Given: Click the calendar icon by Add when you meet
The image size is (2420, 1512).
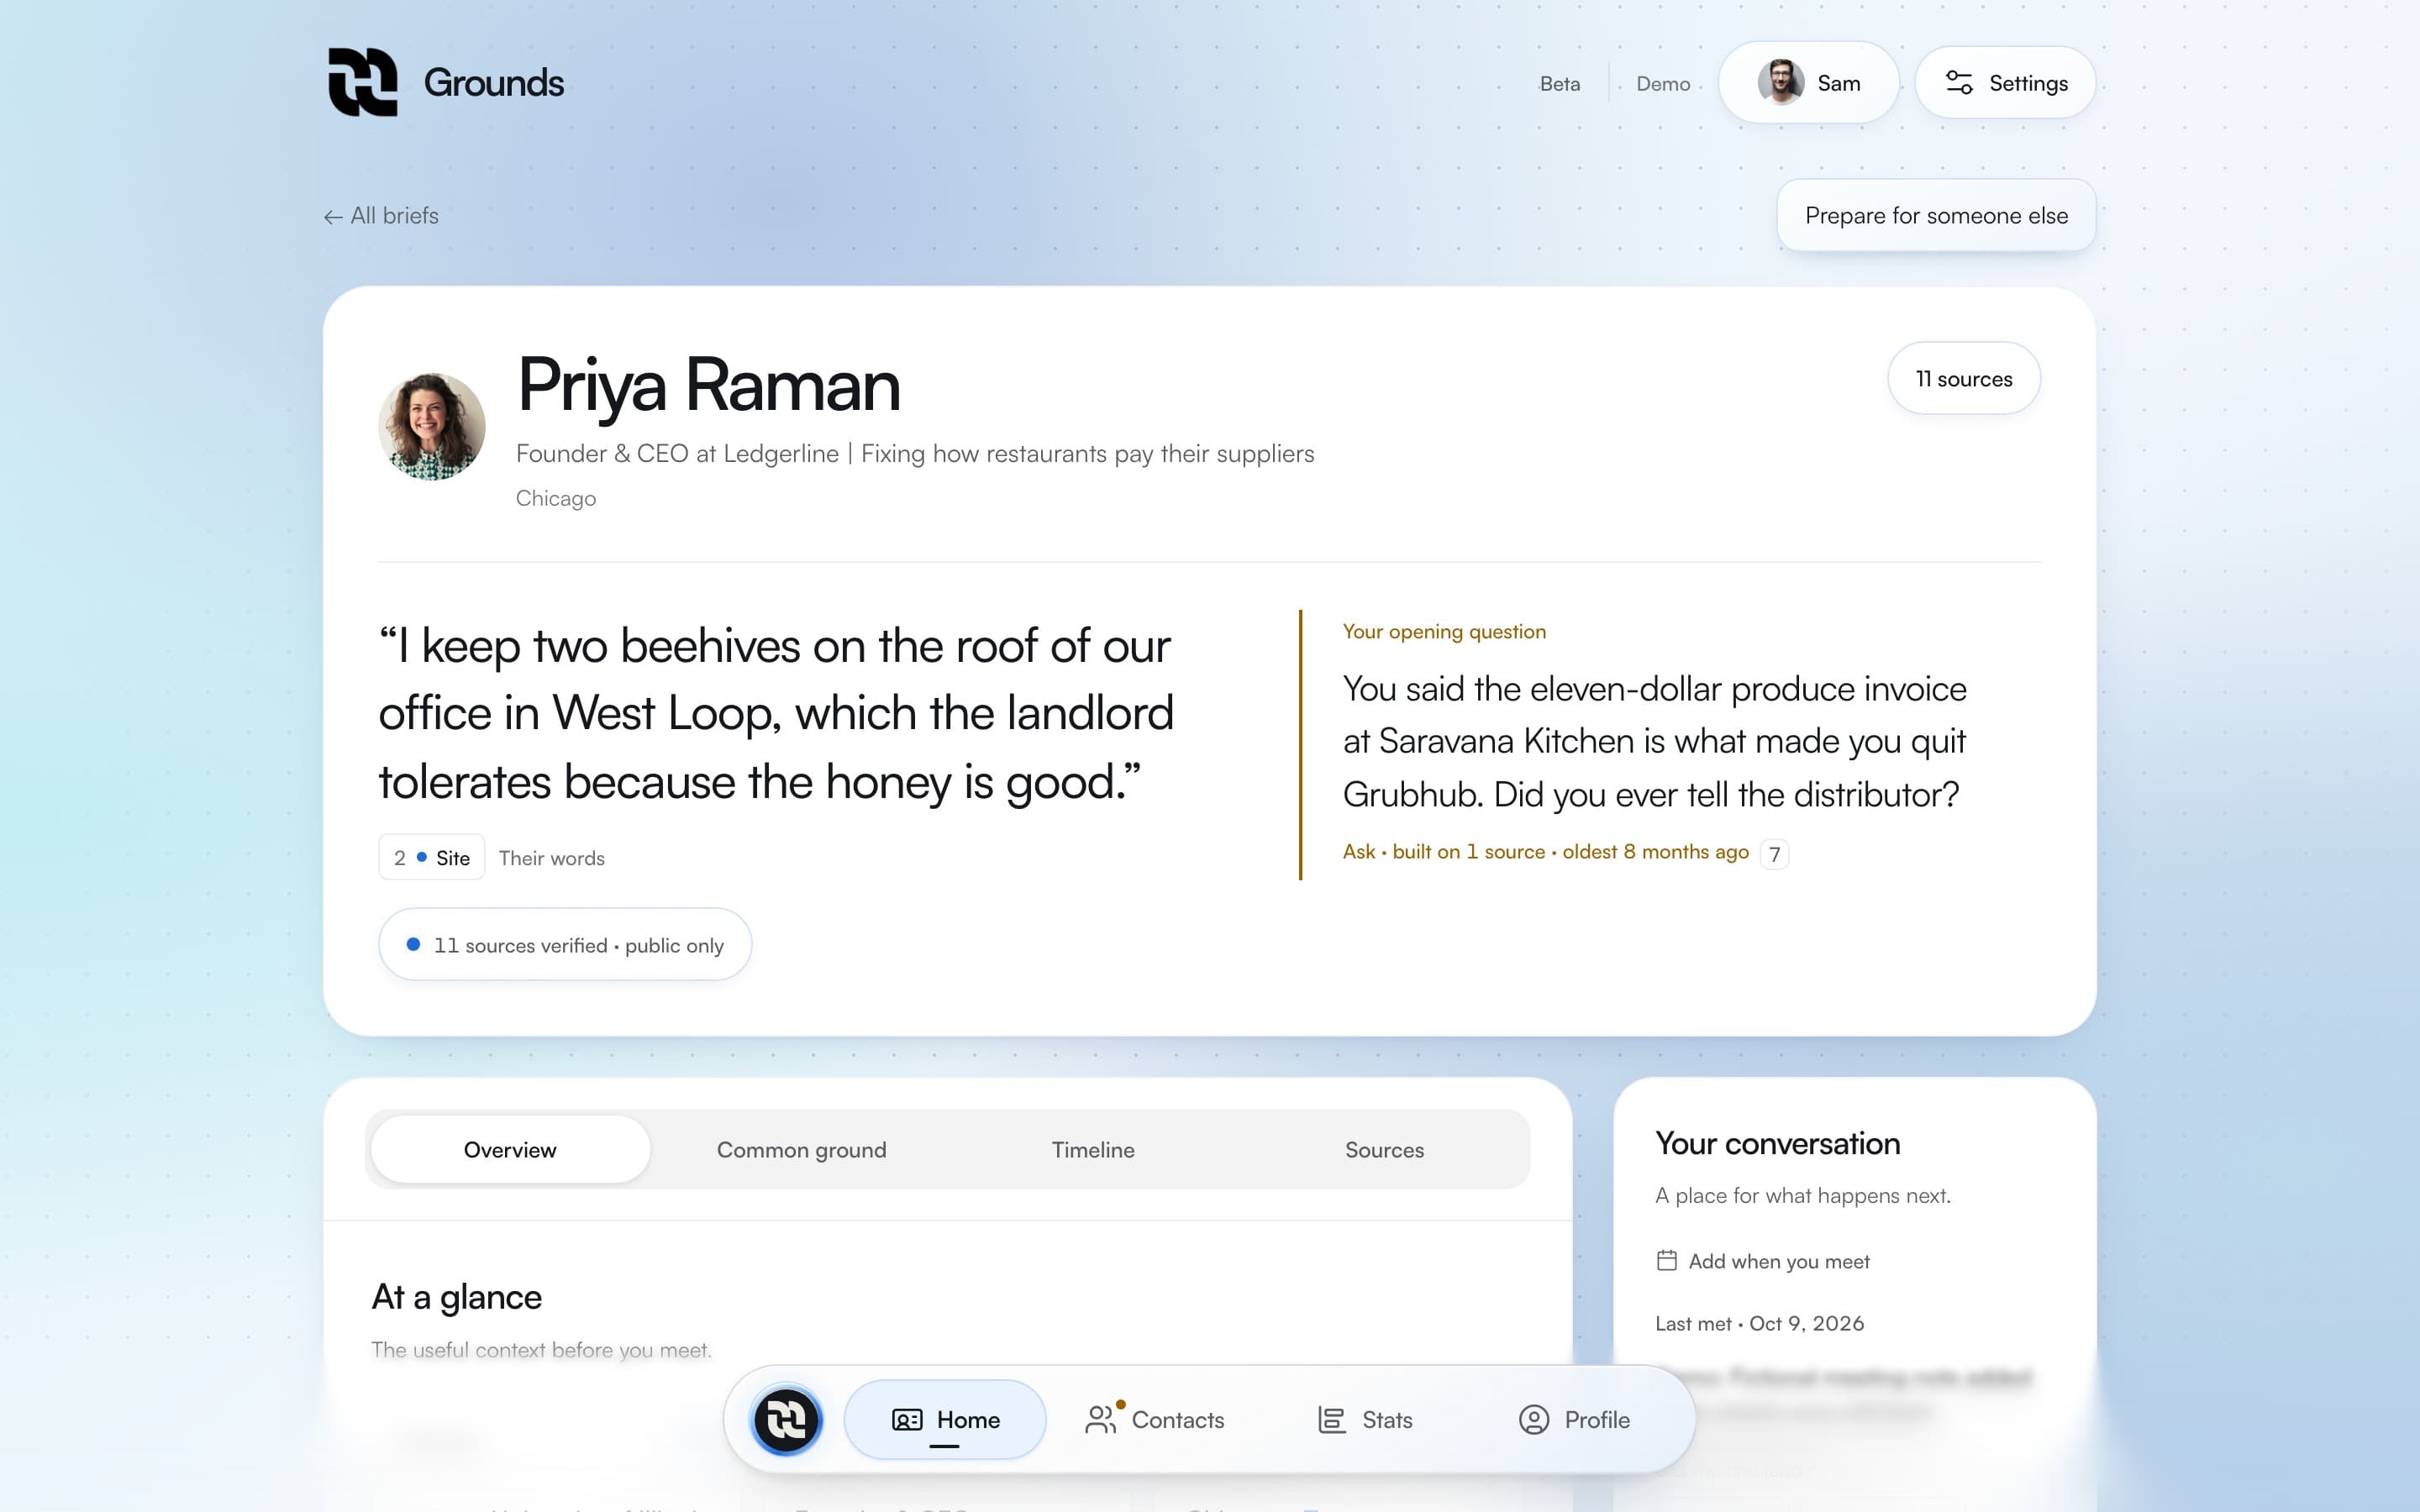Looking at the screenshot, I should click(1667, 1260).
